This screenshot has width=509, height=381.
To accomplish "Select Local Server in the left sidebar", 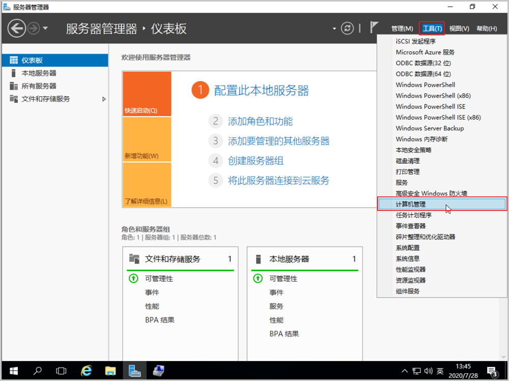I will click(x=39, y=73).
